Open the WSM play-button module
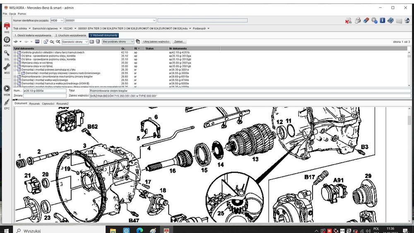 [x=7, y=90]
